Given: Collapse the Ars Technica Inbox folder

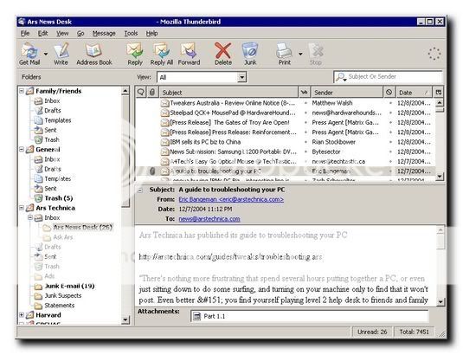Looking at the screenshot, I should (30, 217).
